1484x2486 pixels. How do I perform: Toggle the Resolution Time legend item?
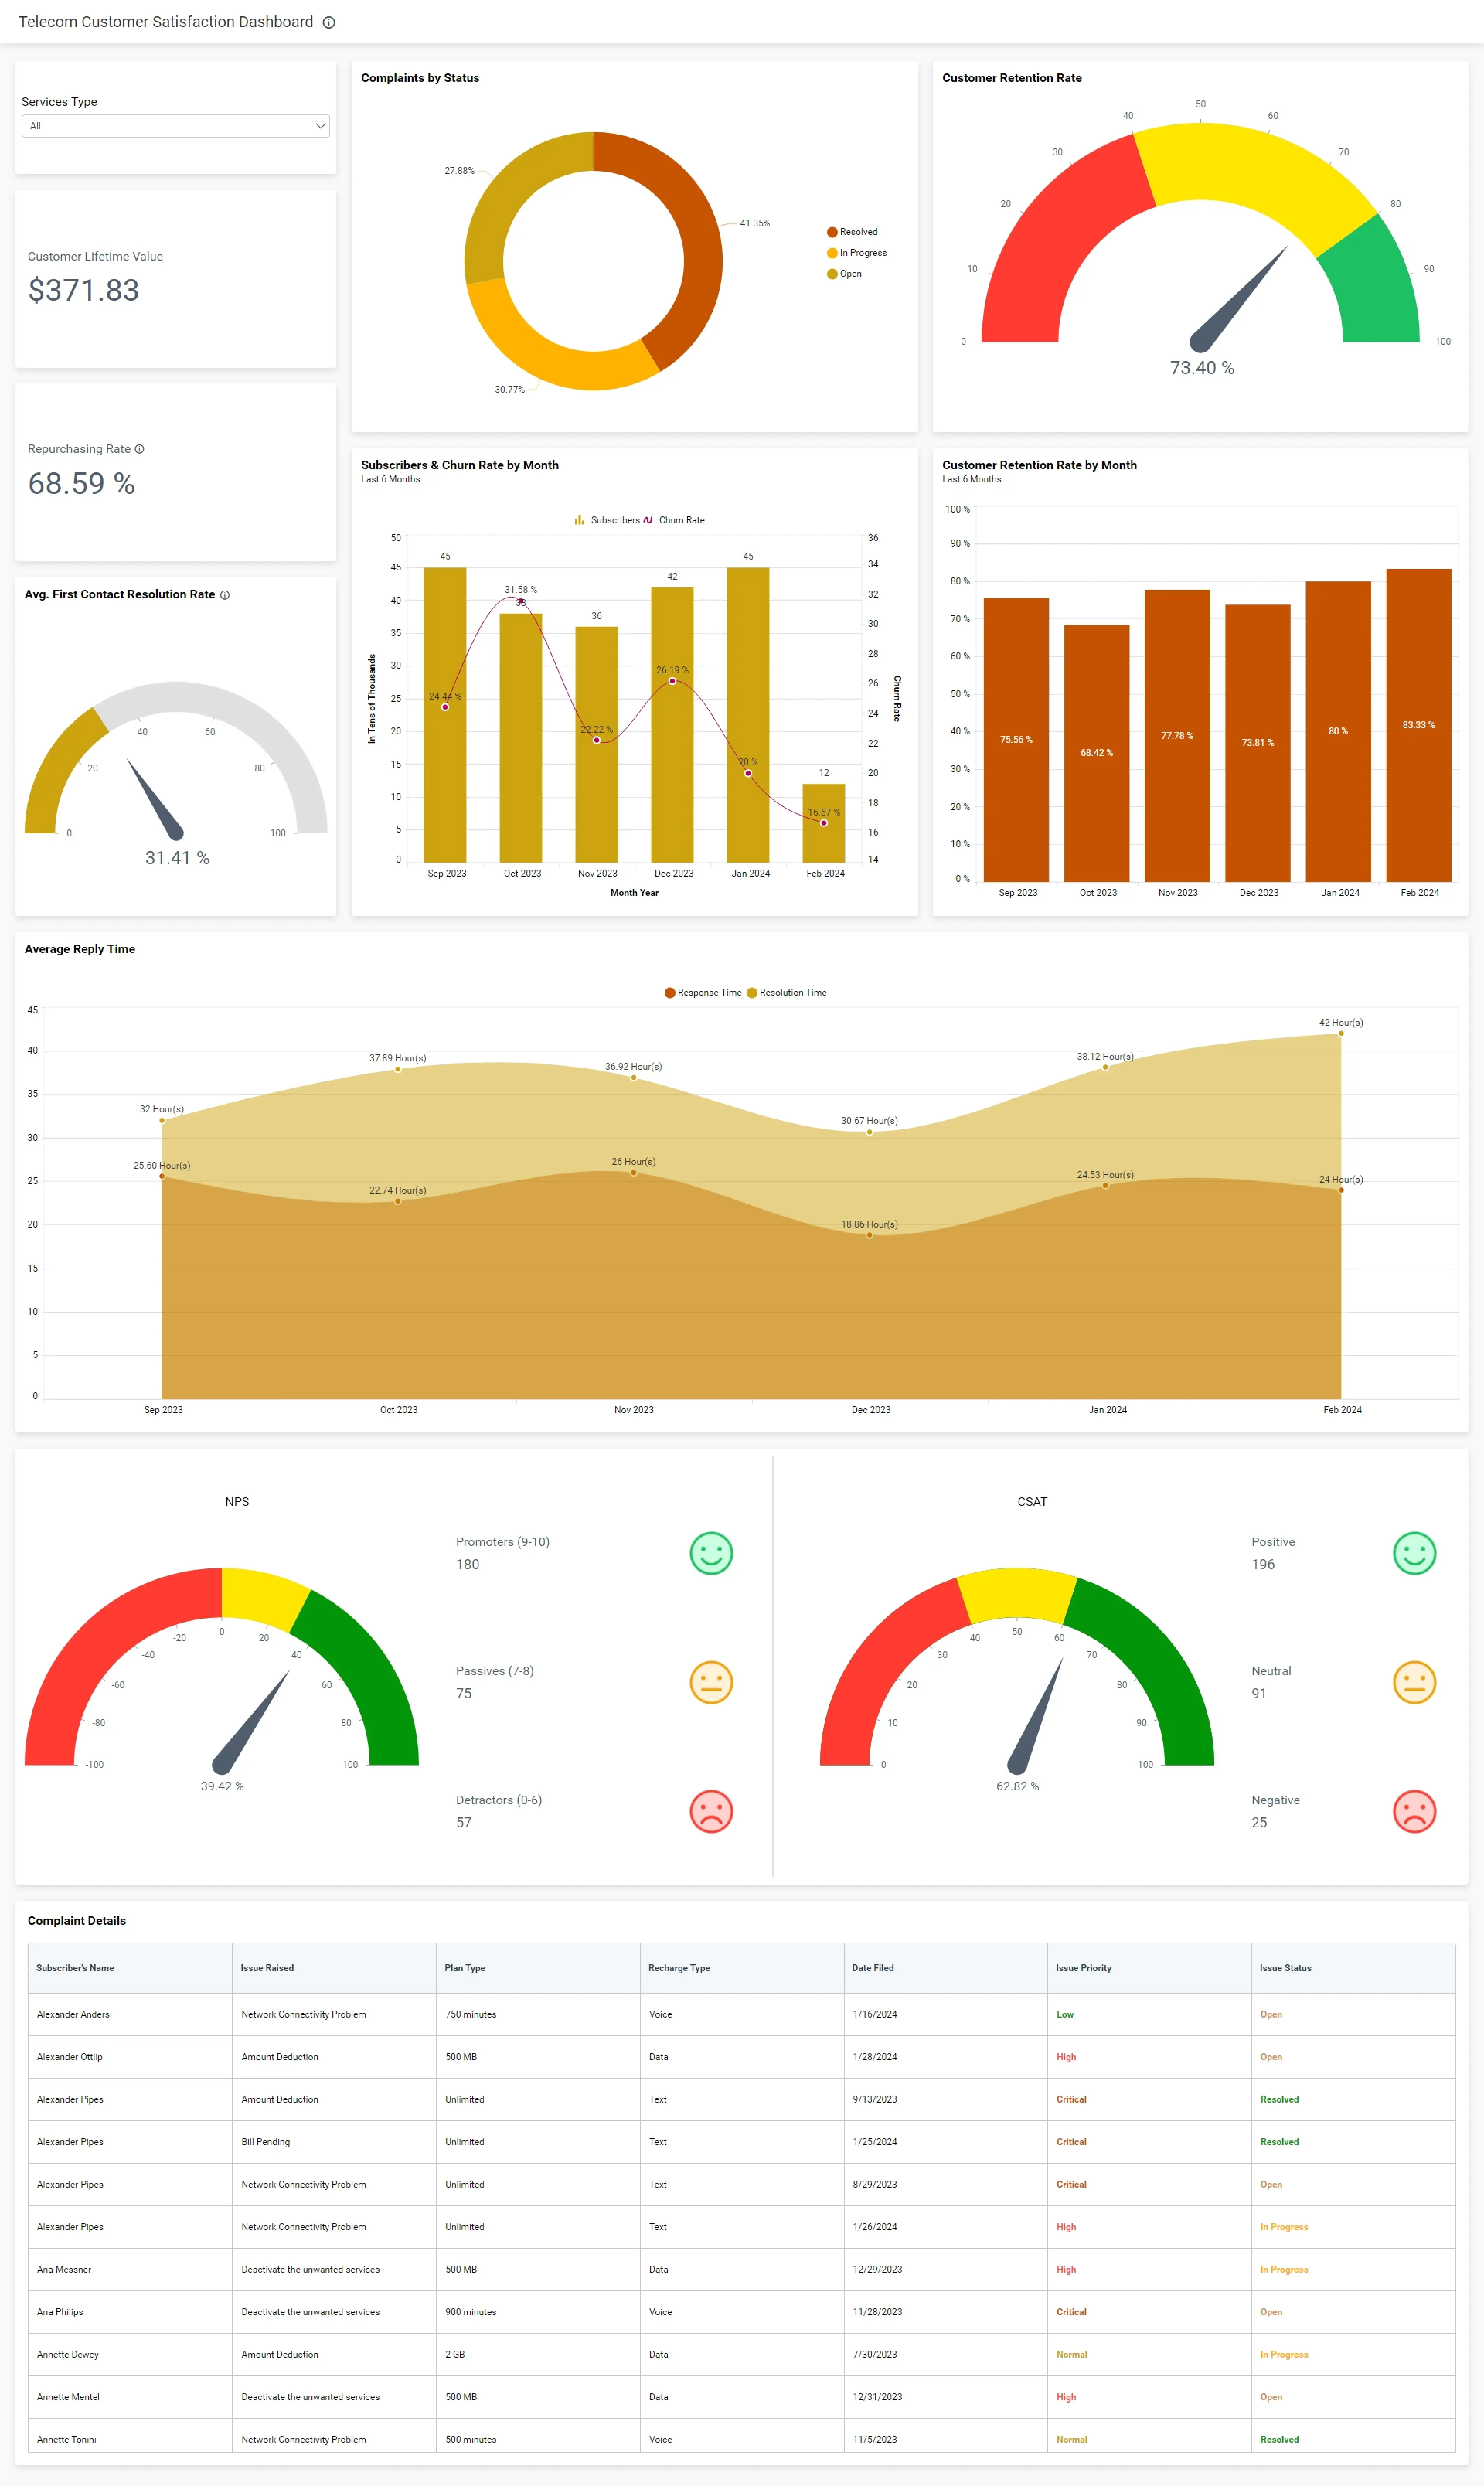[x=786, y=993]
